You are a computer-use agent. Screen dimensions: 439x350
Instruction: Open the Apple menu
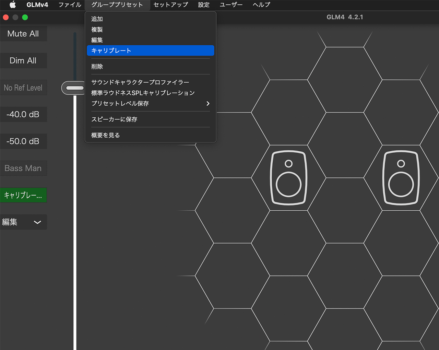12,5
